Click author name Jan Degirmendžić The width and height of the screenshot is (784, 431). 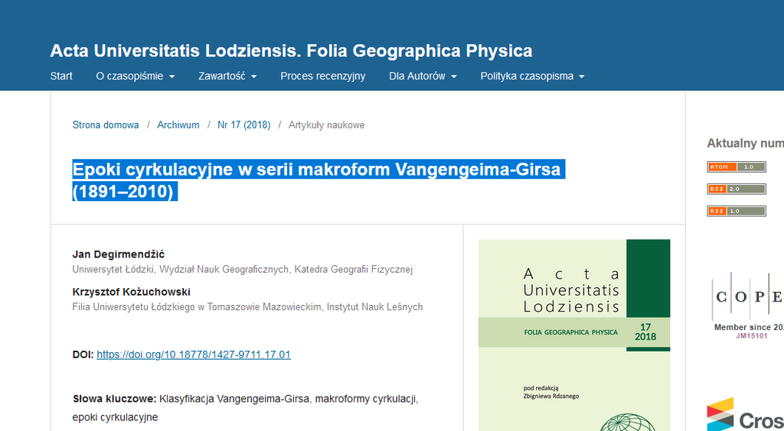pyautogui.click(x=118, y=254)
